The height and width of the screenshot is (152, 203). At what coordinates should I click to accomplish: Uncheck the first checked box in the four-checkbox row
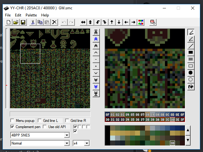pos(75,127)
